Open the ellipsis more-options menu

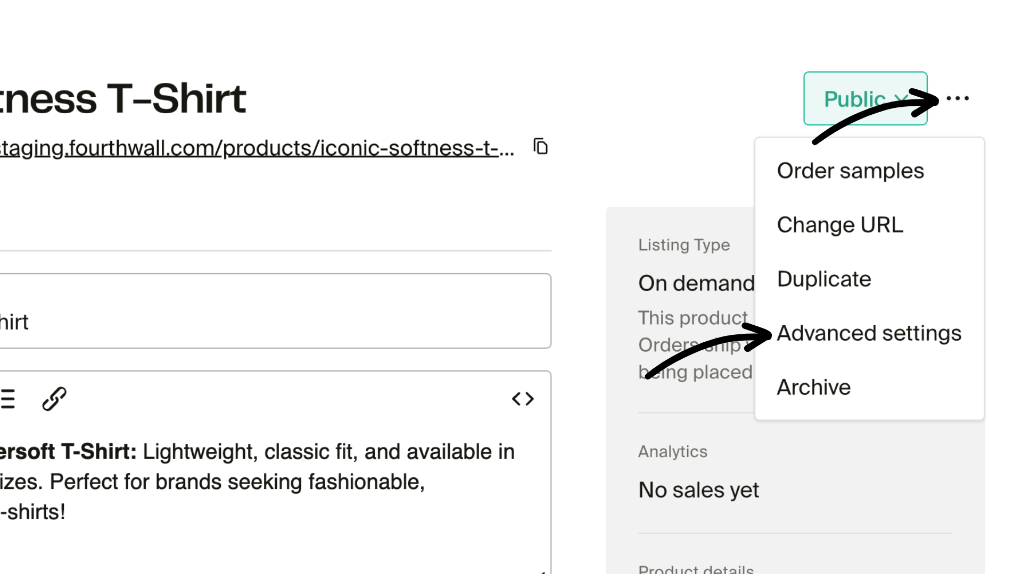(957, 98)
